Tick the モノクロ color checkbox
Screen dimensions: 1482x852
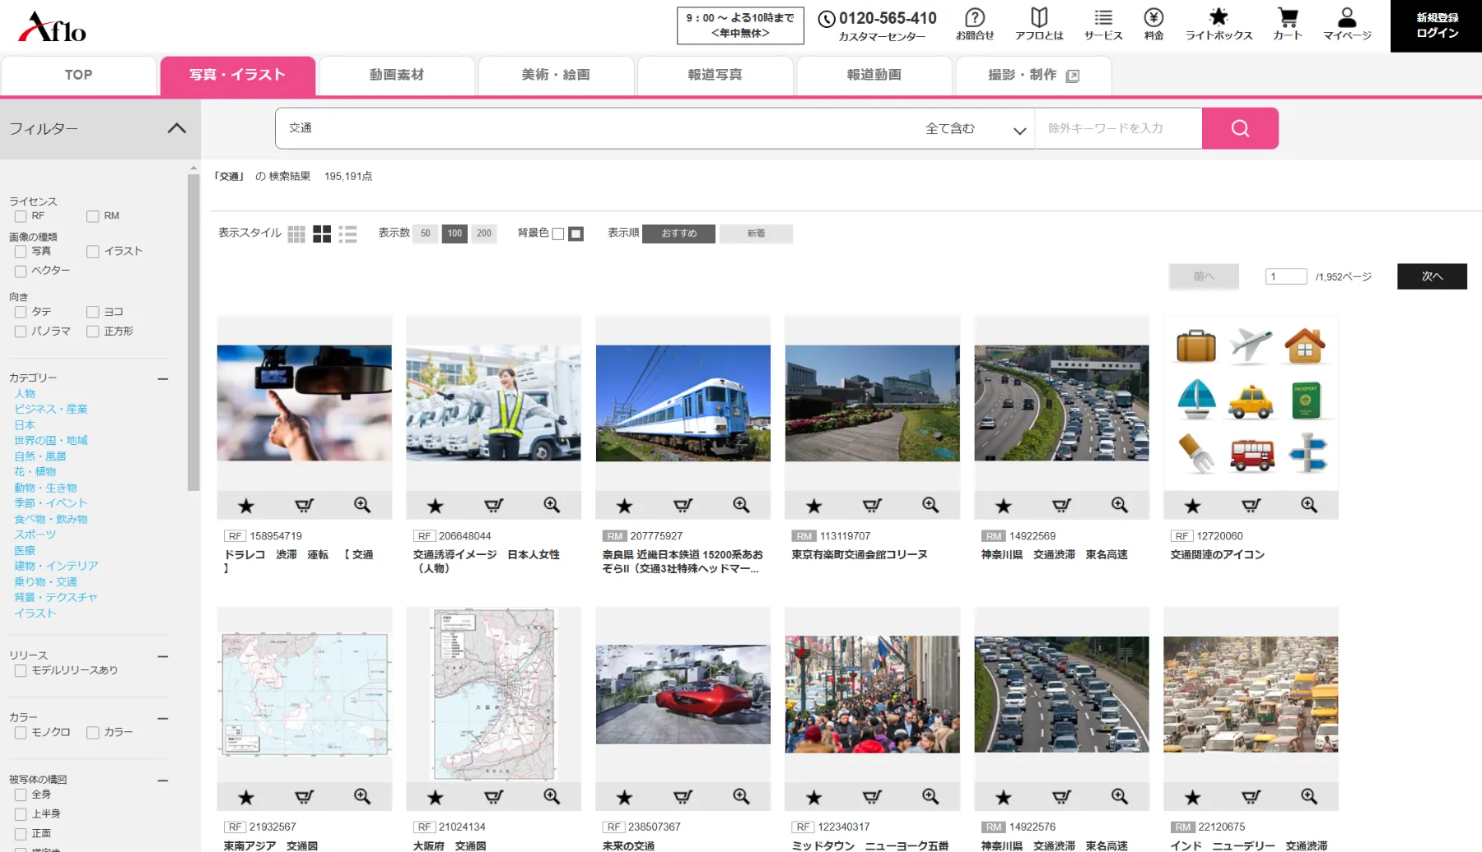click(21, 733)
